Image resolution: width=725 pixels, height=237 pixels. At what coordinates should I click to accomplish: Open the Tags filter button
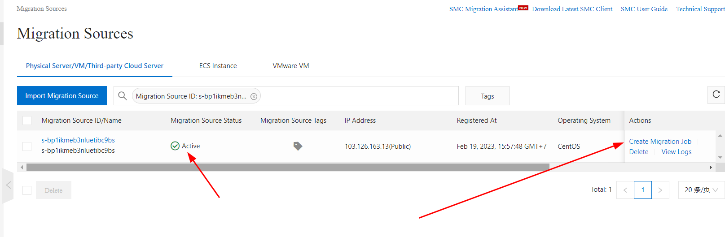pos(487,96)
